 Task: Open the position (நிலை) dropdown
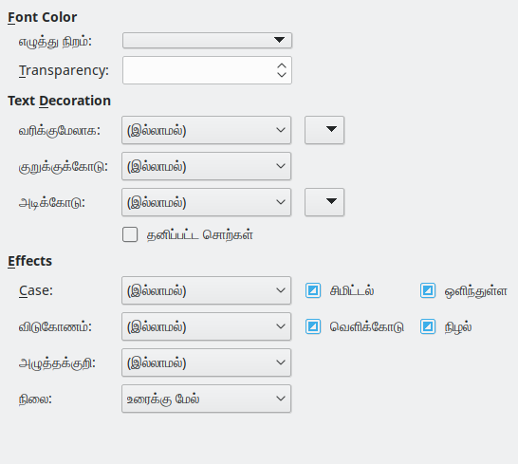206,399
